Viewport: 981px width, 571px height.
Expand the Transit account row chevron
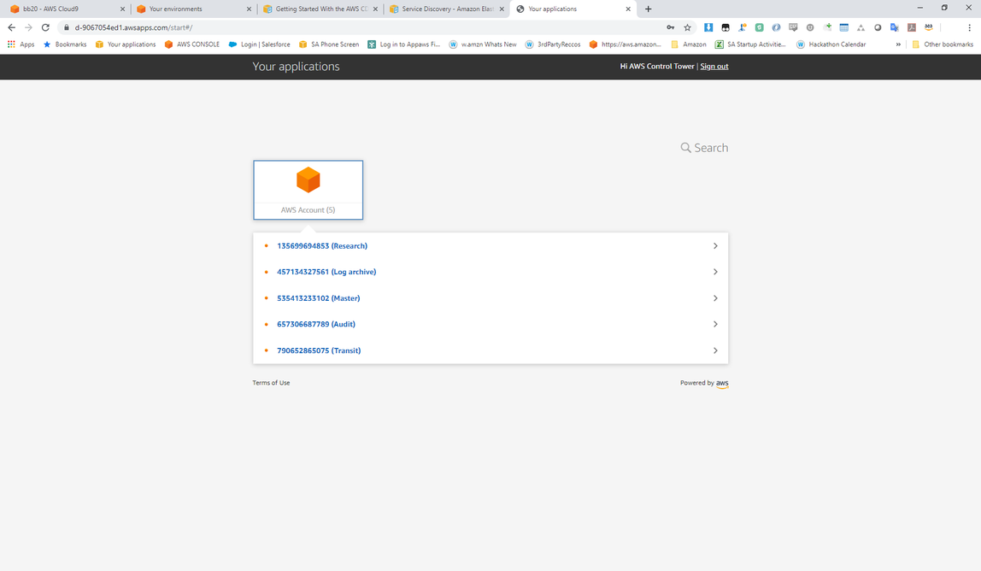[715, 350]
